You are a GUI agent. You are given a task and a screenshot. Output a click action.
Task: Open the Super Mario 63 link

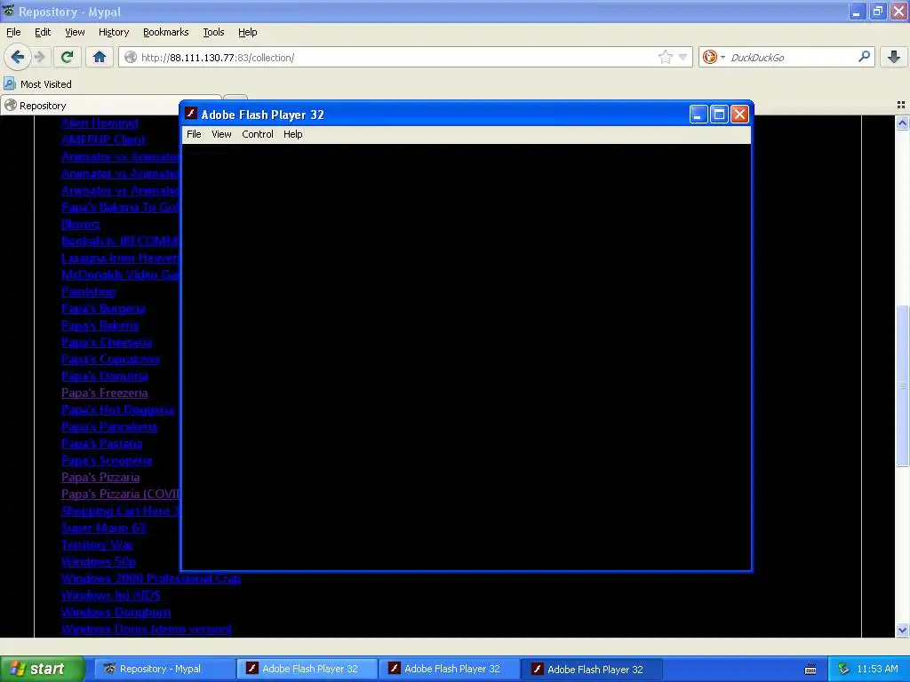[103, 527]
